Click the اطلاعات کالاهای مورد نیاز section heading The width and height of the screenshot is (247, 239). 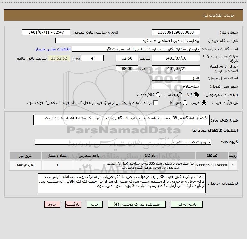point(214,131)
